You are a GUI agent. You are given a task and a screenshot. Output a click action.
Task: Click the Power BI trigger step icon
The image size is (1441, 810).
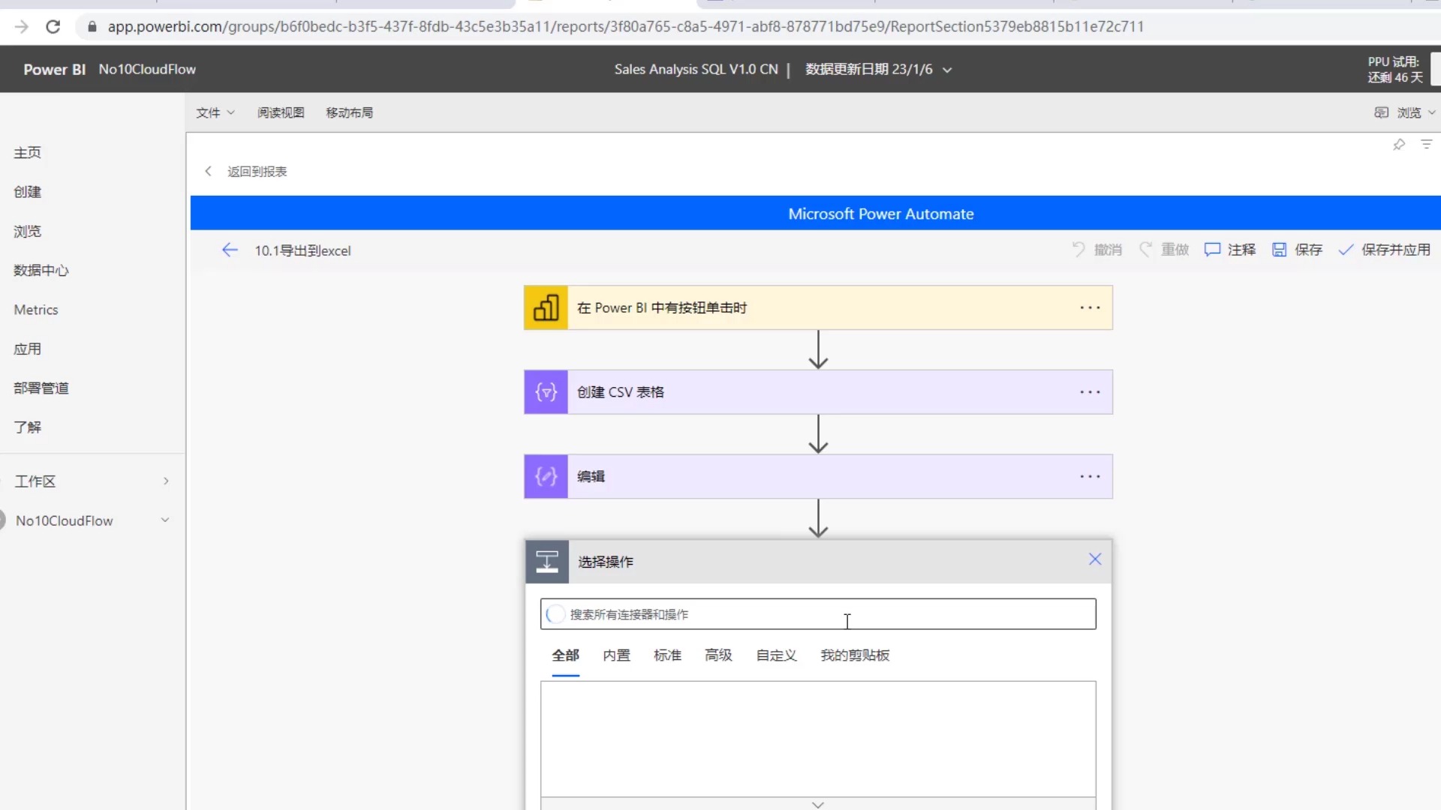[x=546, y=307]
